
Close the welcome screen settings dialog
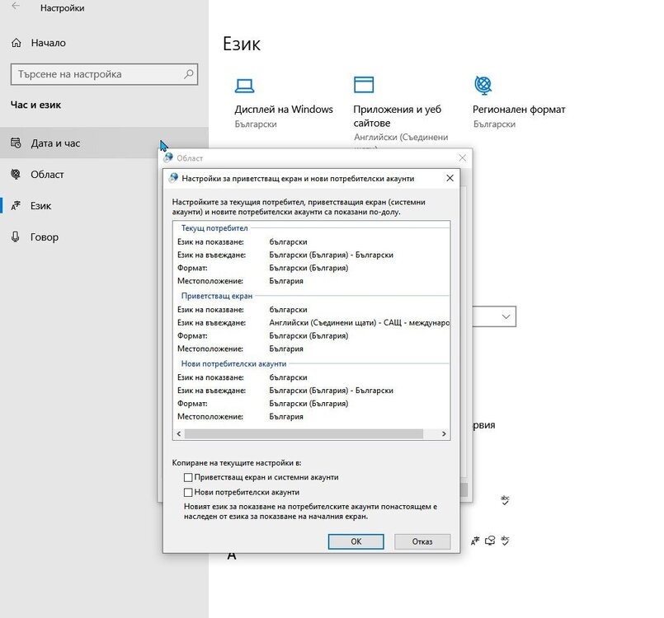point(450,178)
